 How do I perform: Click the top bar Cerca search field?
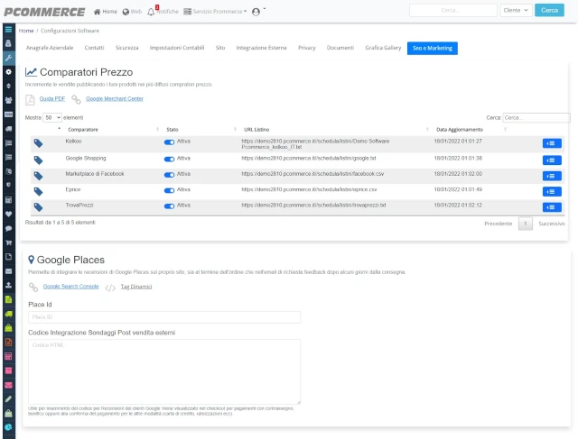pos(453,10)
